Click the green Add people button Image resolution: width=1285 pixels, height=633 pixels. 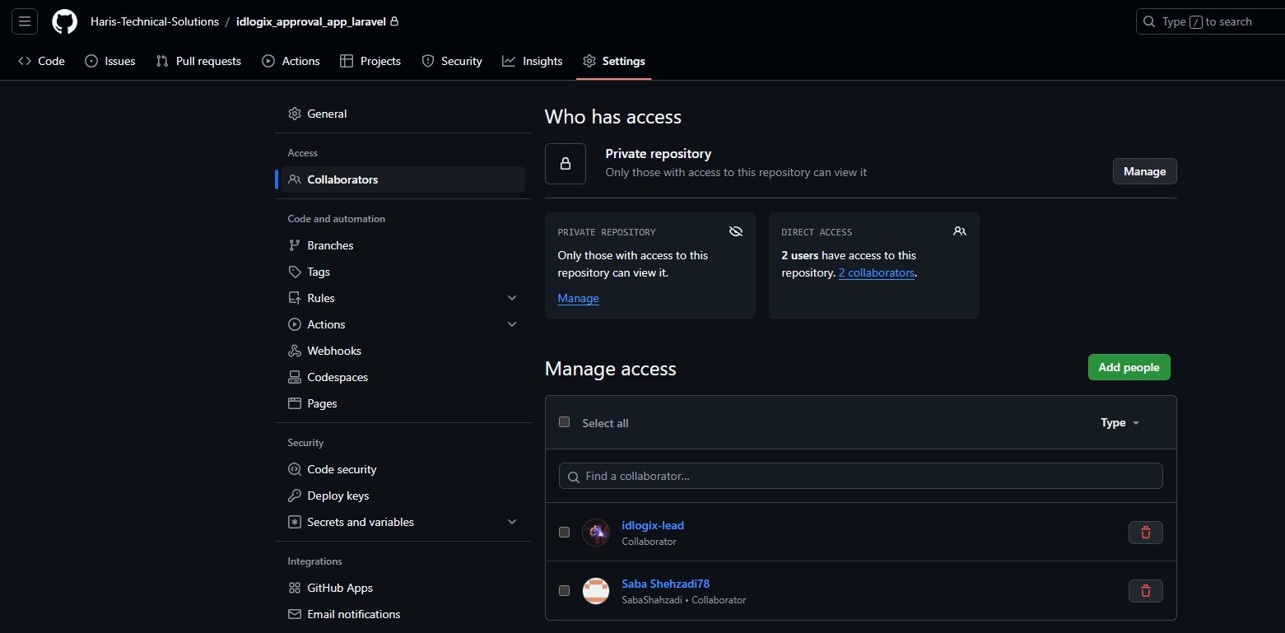click(x=1129, y=367)
